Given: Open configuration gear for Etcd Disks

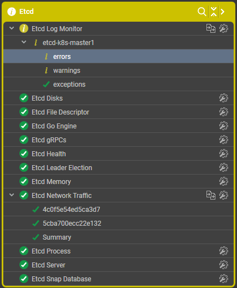Looking at the screenshot, I should 224,98.
